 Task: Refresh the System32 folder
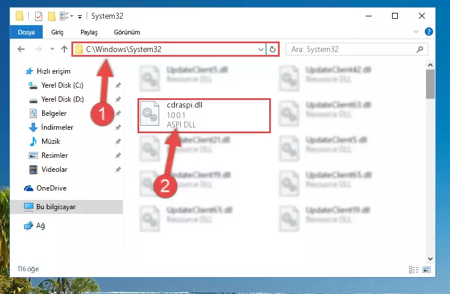point(273,50)
